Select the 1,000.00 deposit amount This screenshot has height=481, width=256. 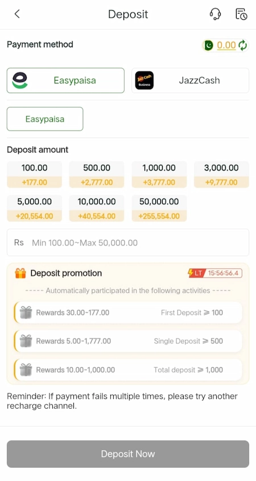point(159,175)
